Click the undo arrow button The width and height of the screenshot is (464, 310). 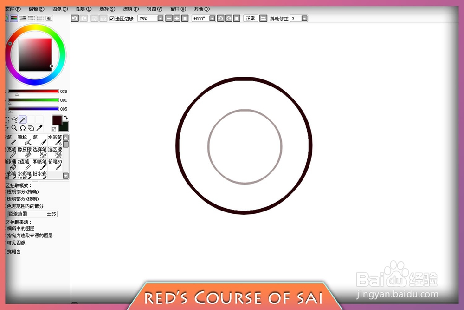tap(75, 19)
